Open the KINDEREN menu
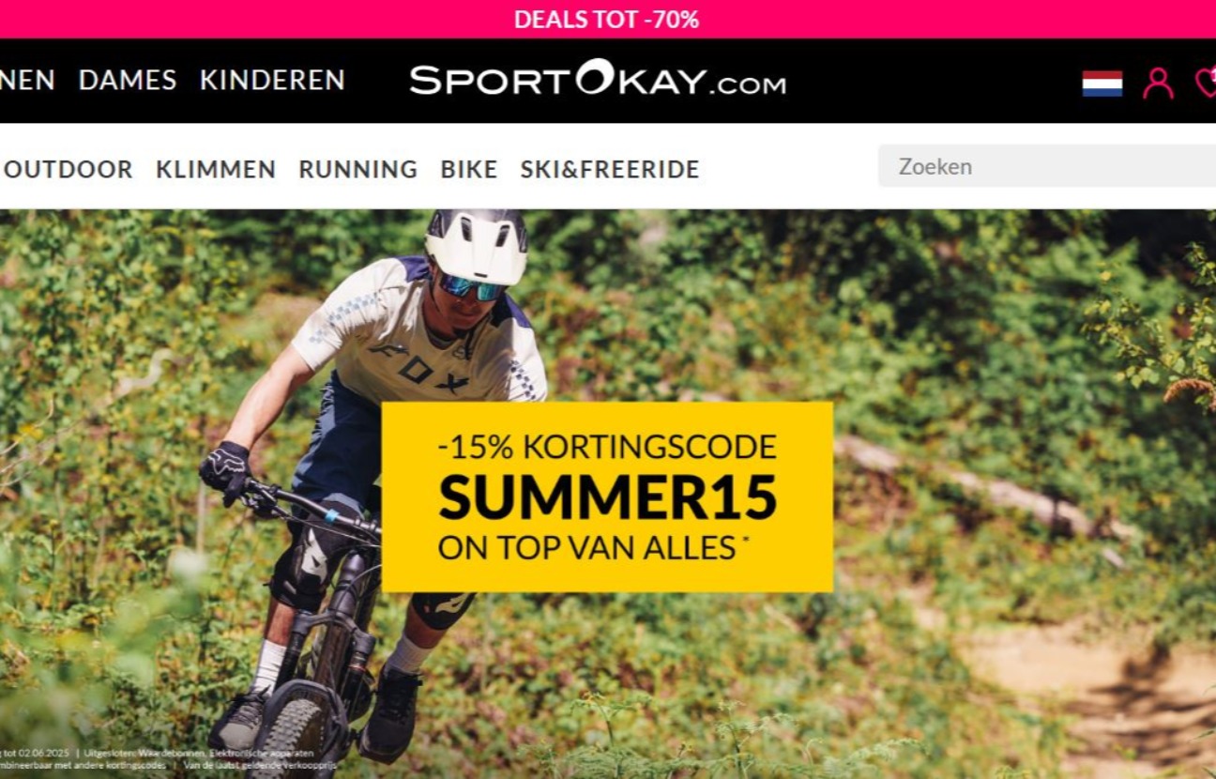Image resolution: width=1216 pixels, height=779 pixels. pyautogui.click(x=272, y=81)
